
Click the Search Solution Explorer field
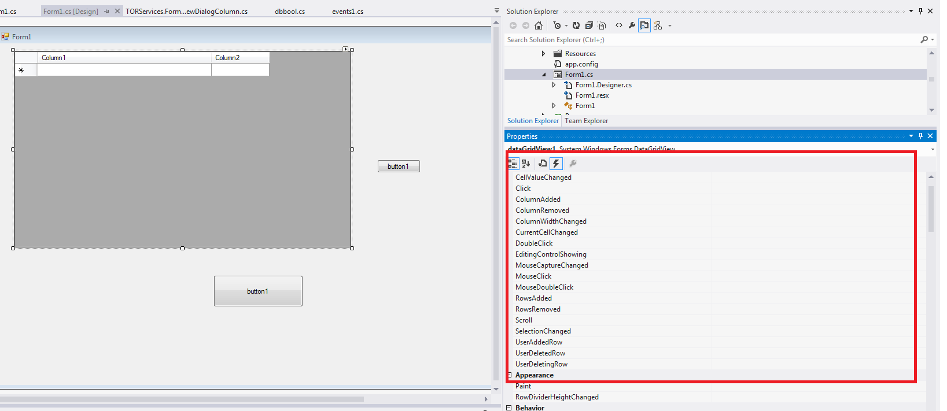click(x=712, y=40)
